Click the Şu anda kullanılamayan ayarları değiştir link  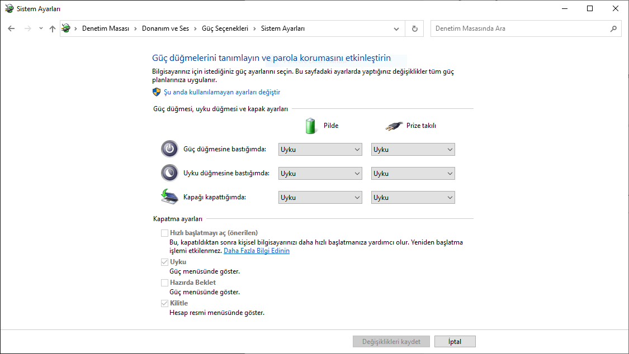click(222, 92)
